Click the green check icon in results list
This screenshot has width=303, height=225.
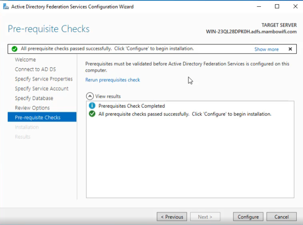(x=92, y=114)
